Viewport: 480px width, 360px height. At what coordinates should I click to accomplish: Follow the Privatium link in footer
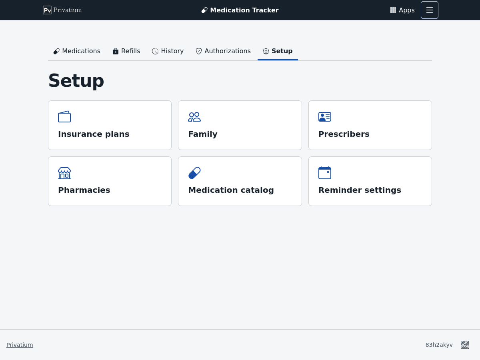coord(20,345)
